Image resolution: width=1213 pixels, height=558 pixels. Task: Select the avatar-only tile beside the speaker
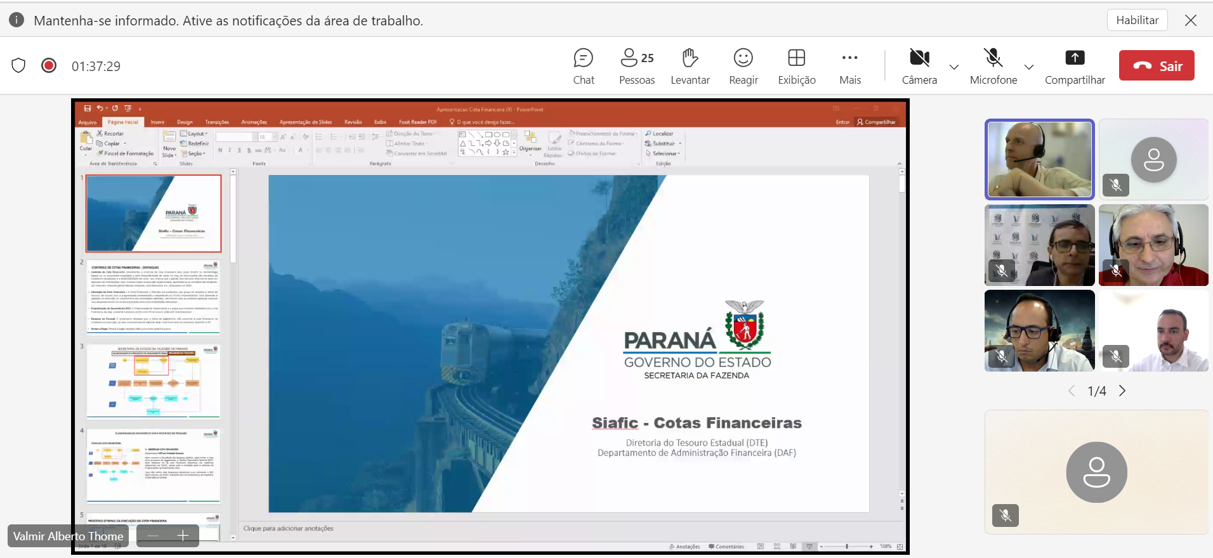tap(1153, 159)
